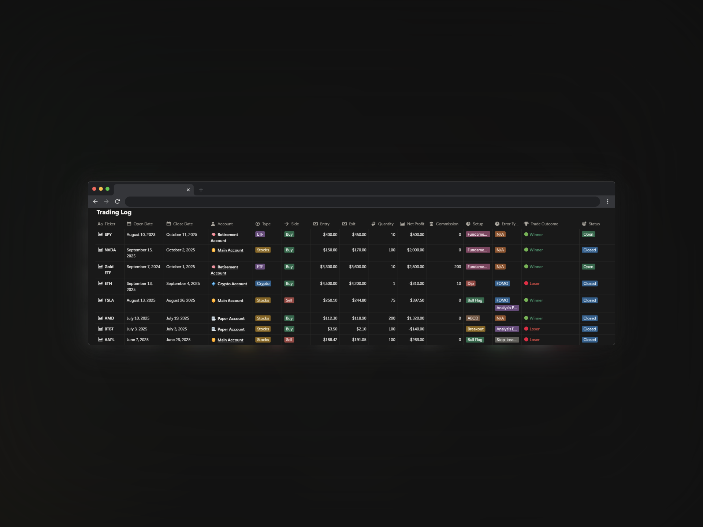Click the chart icon beside SPY ticker

point(100,234)
